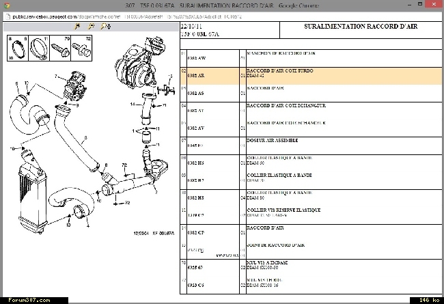Image resolution: width=444 pixels, height=304 pixels.
Task: Select the COLLIER VIS RESERVE ELASTIQUE description
Action: coord(283,210)
